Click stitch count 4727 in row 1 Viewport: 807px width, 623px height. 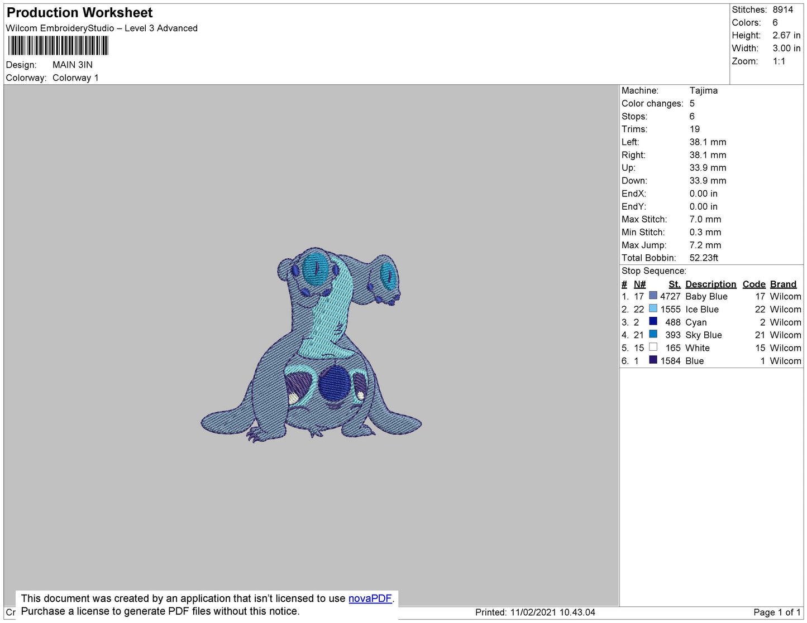670,296
